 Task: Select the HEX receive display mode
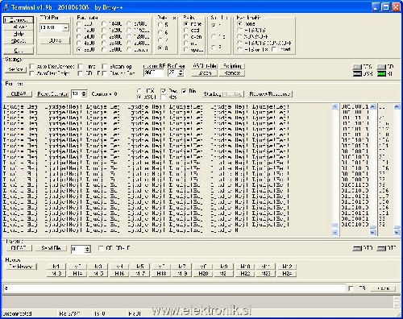[x=139, y=91]
